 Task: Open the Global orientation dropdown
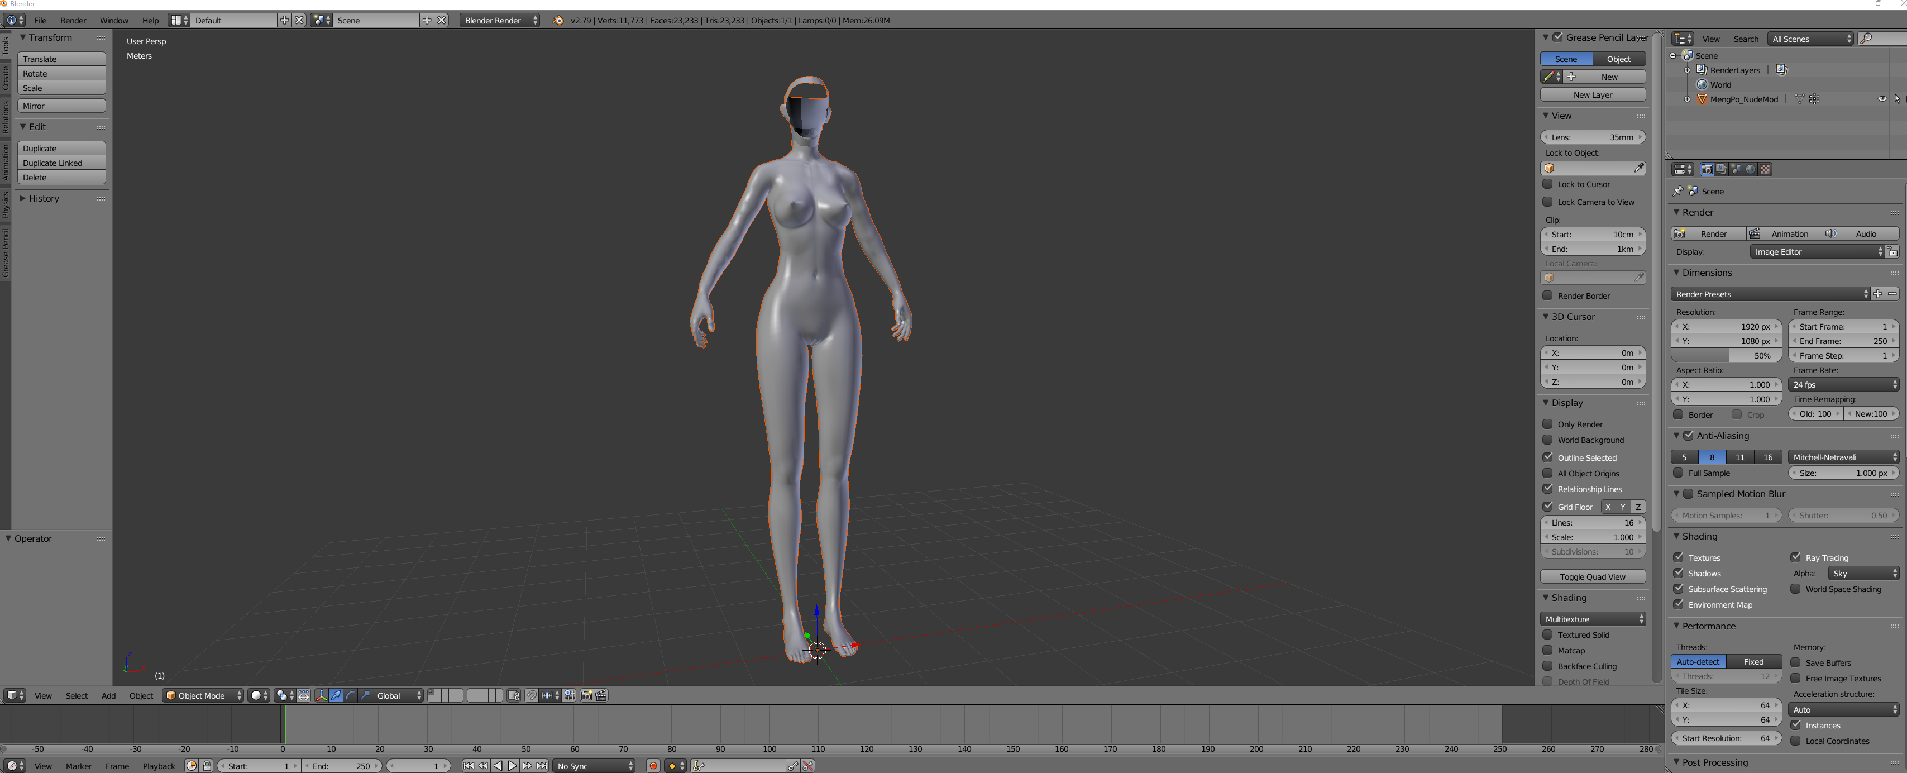pos(398,695)
